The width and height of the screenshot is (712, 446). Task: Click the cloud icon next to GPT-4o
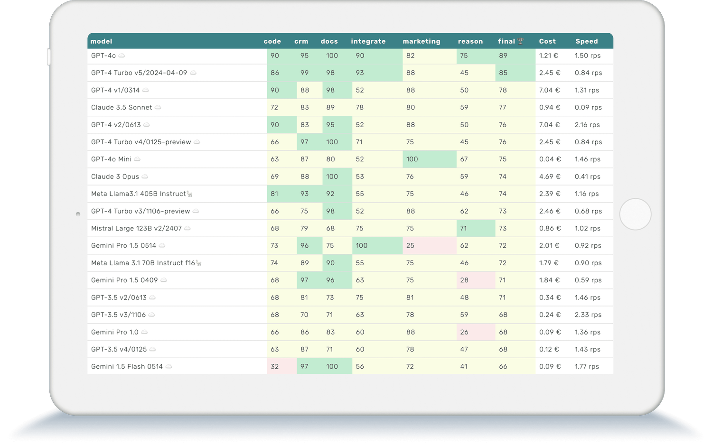click(x=122, y=56)
